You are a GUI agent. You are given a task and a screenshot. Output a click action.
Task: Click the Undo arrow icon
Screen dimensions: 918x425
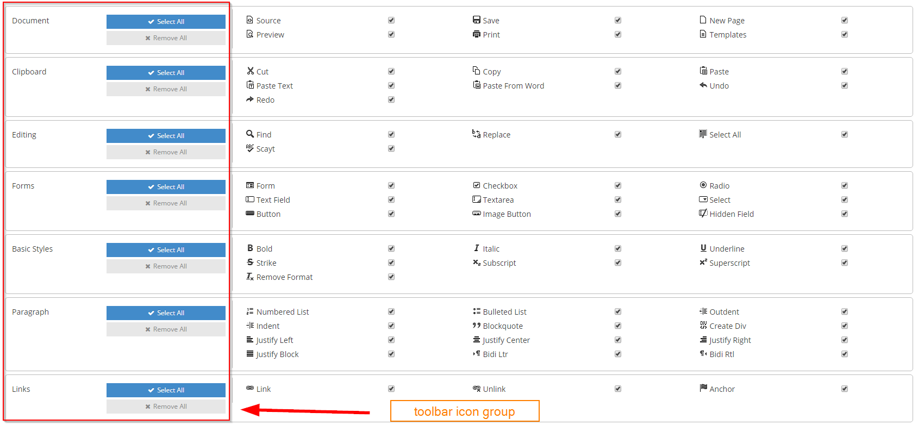click(x=703, y=85)
